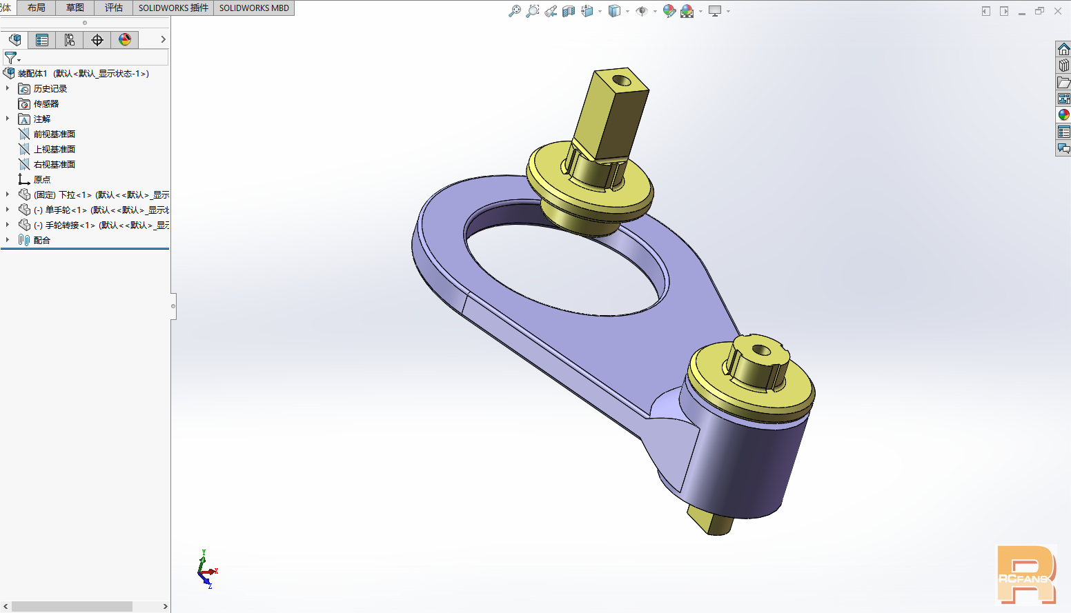Expand the (固定) 下拉<1> component

tap(8, 194)
